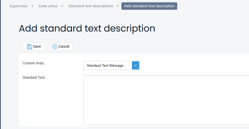Click the empty toolbar space right of Cancel
The height and width of the screenshot is (129, 249).
click(154, 46)
